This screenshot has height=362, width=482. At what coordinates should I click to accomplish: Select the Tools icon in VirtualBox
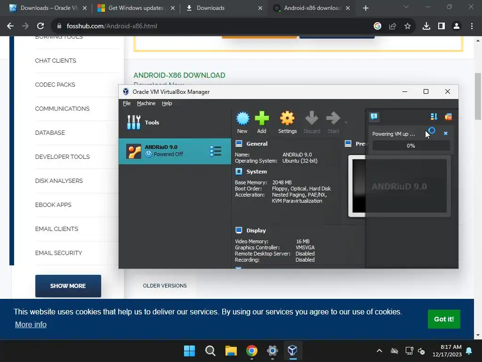click(x=133, y=122)
